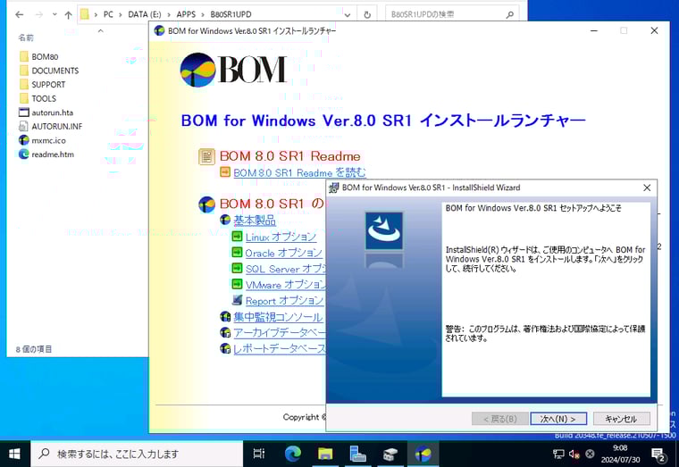Click the taskbar search field
The image size is (679, 467).
click(x=137, y=454)
